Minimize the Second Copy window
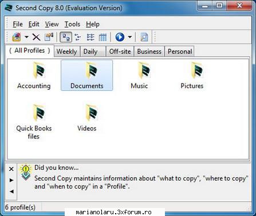Image resolution: width=256 pixels, height=216 pixels. point(206,6)
